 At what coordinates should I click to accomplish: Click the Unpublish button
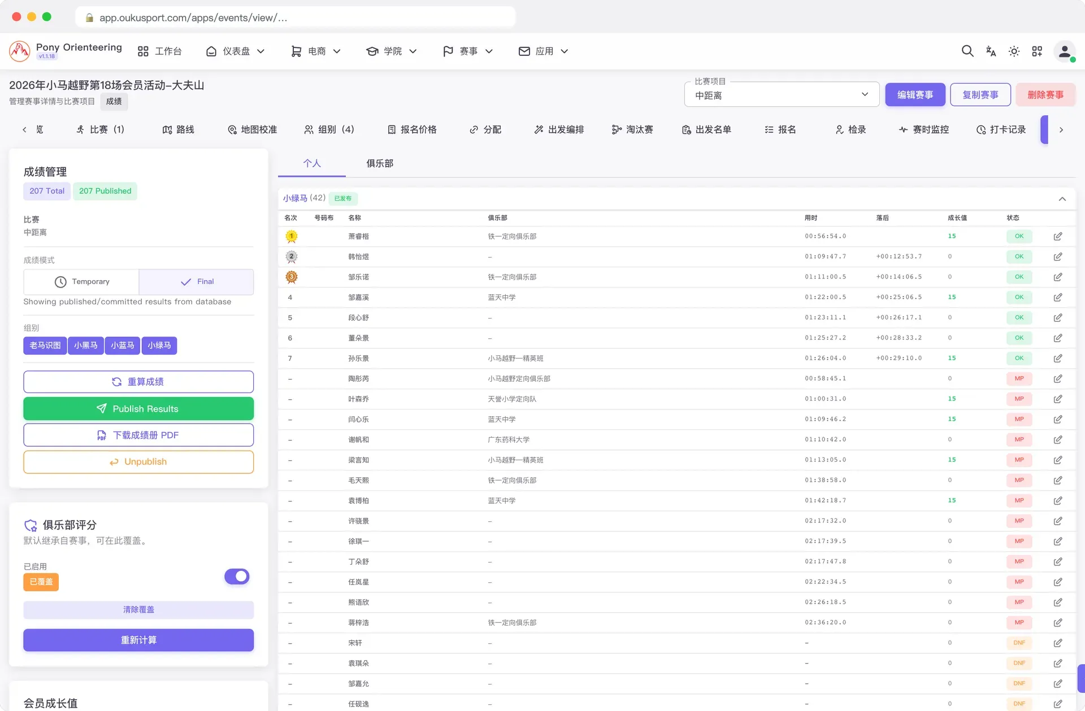tap(138, 462)
